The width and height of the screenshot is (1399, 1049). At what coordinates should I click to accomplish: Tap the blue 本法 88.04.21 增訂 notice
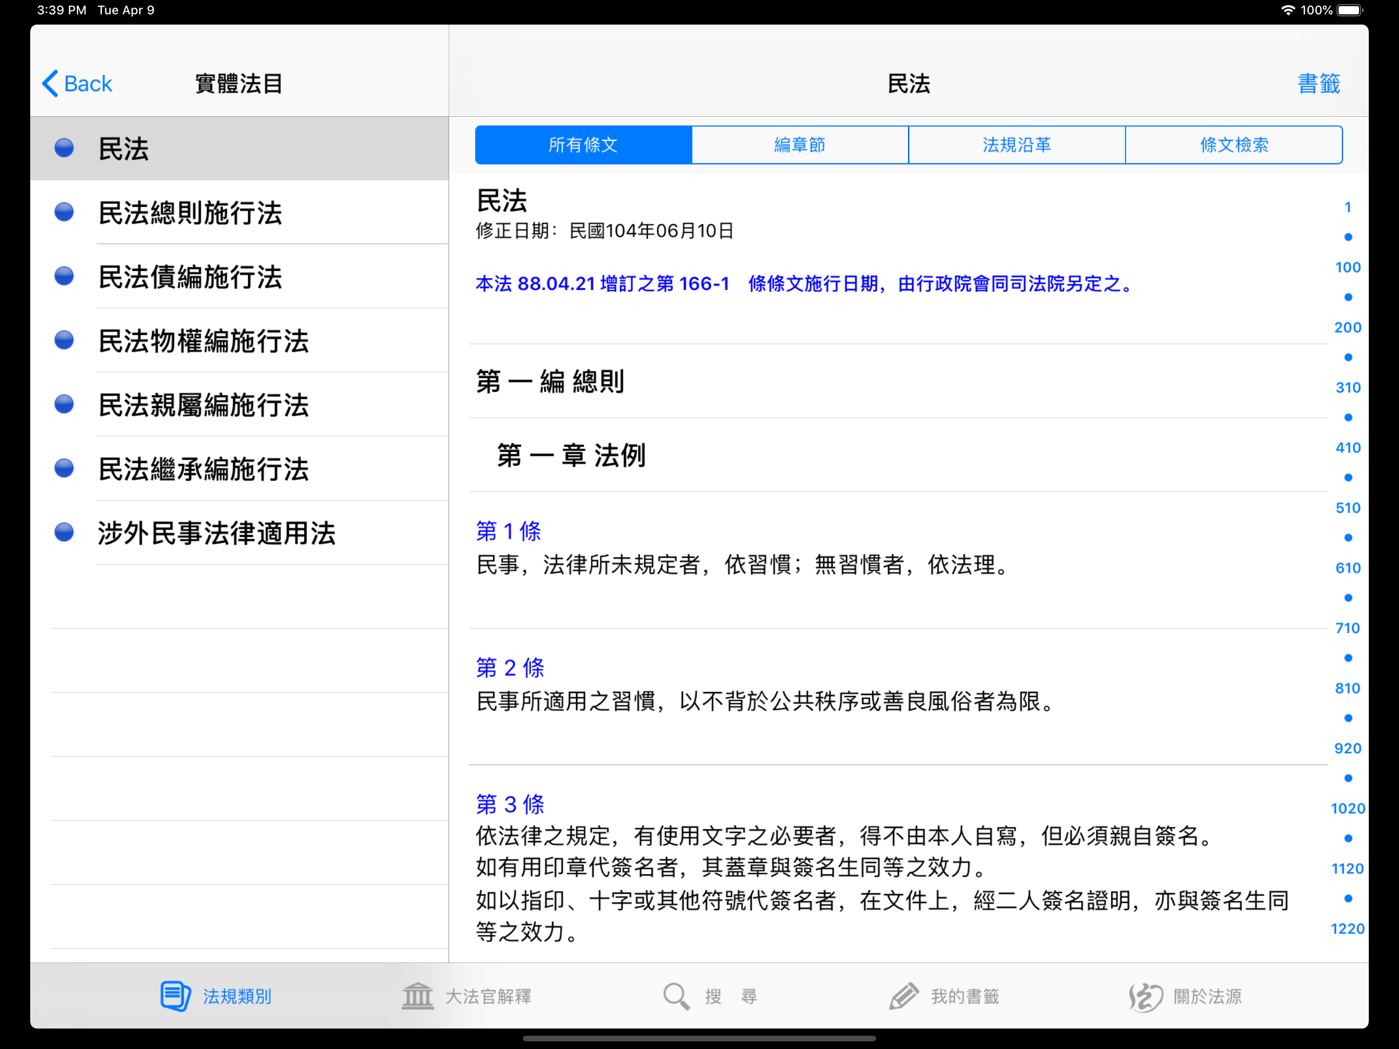(x=804, y=283)
